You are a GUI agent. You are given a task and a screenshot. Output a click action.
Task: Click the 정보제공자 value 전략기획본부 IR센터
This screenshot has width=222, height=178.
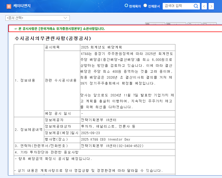(127, 120)
